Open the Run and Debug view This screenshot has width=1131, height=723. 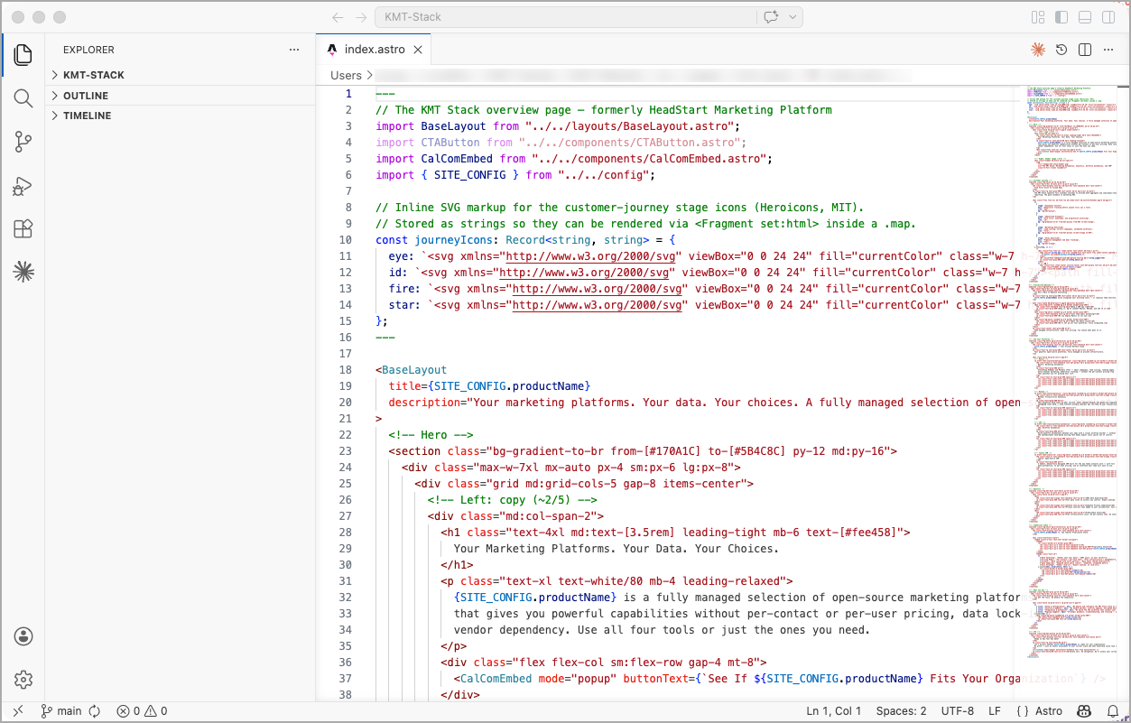tap(23, 186)
